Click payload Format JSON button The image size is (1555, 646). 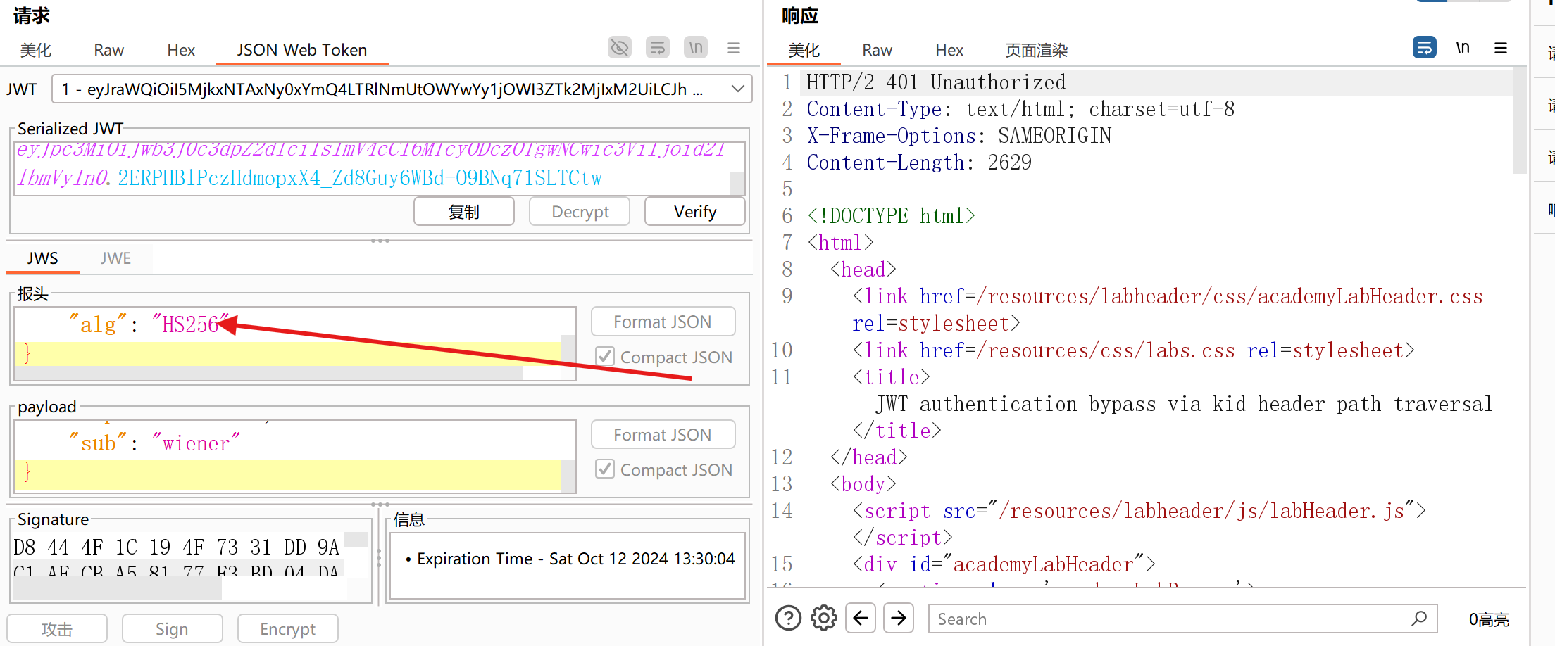click(663, 434)
